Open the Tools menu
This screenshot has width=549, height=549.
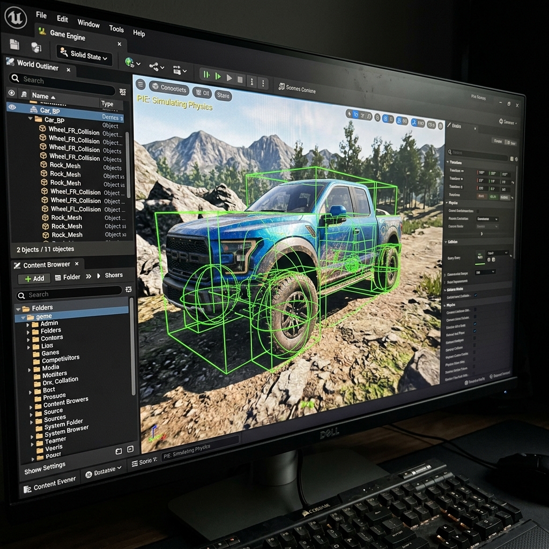(x=116, y=29)
